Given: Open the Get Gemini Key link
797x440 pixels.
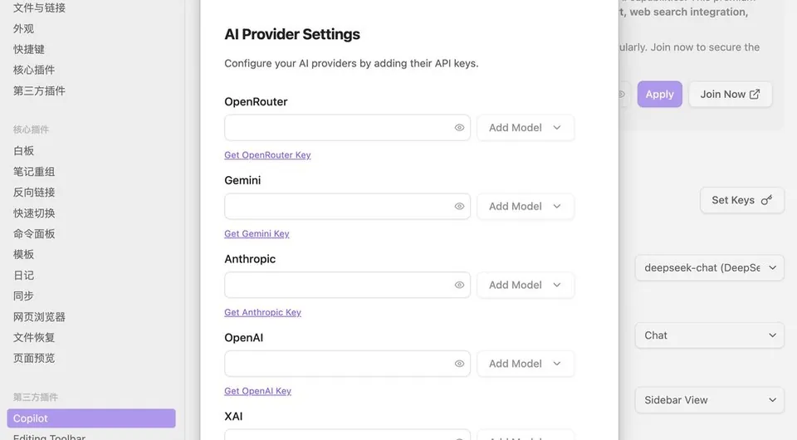Looking at the screenshot, I should click(x=257, y=234).
